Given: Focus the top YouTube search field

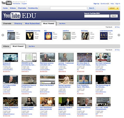Looking at the screenshot, I should click(69, 8).
